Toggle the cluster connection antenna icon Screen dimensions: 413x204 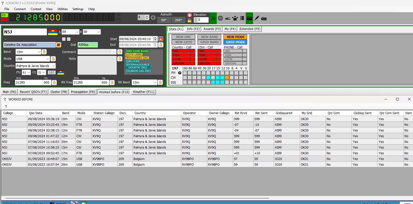point(213,18)
